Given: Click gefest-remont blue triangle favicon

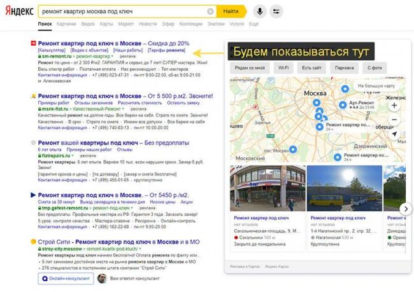Looking at the screenshot, I should pyautogui.click(x=33, y=195).
